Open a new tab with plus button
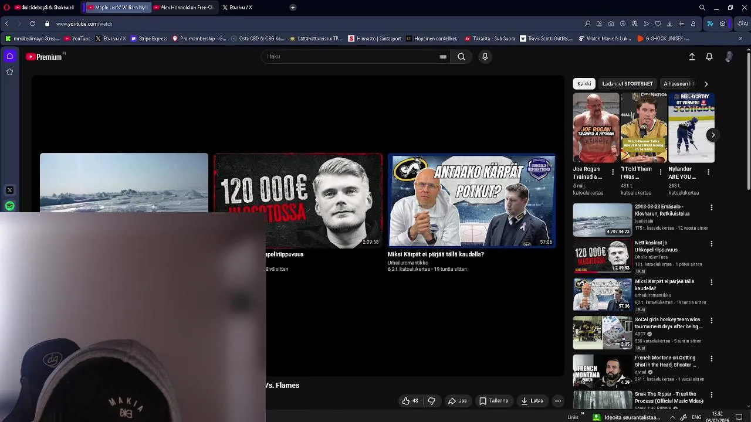This screenshot has height=422, width=751. 293,8
